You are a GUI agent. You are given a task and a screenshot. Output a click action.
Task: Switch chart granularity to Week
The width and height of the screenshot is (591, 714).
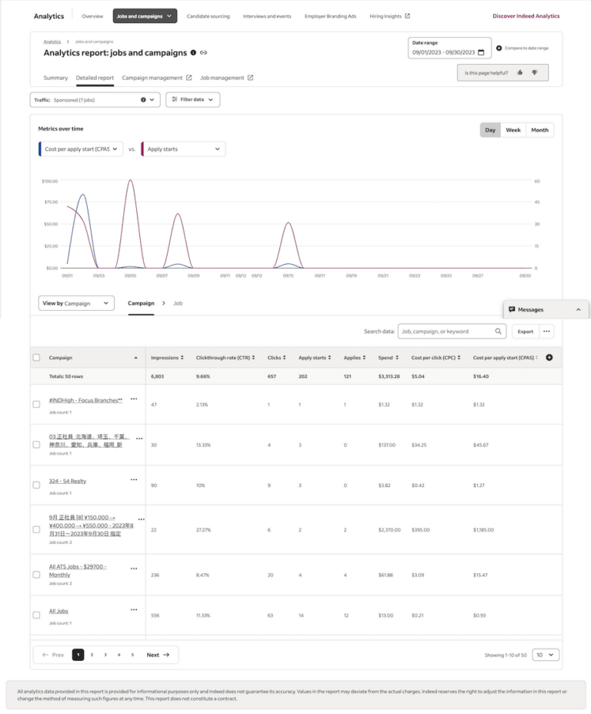point(513,130)
